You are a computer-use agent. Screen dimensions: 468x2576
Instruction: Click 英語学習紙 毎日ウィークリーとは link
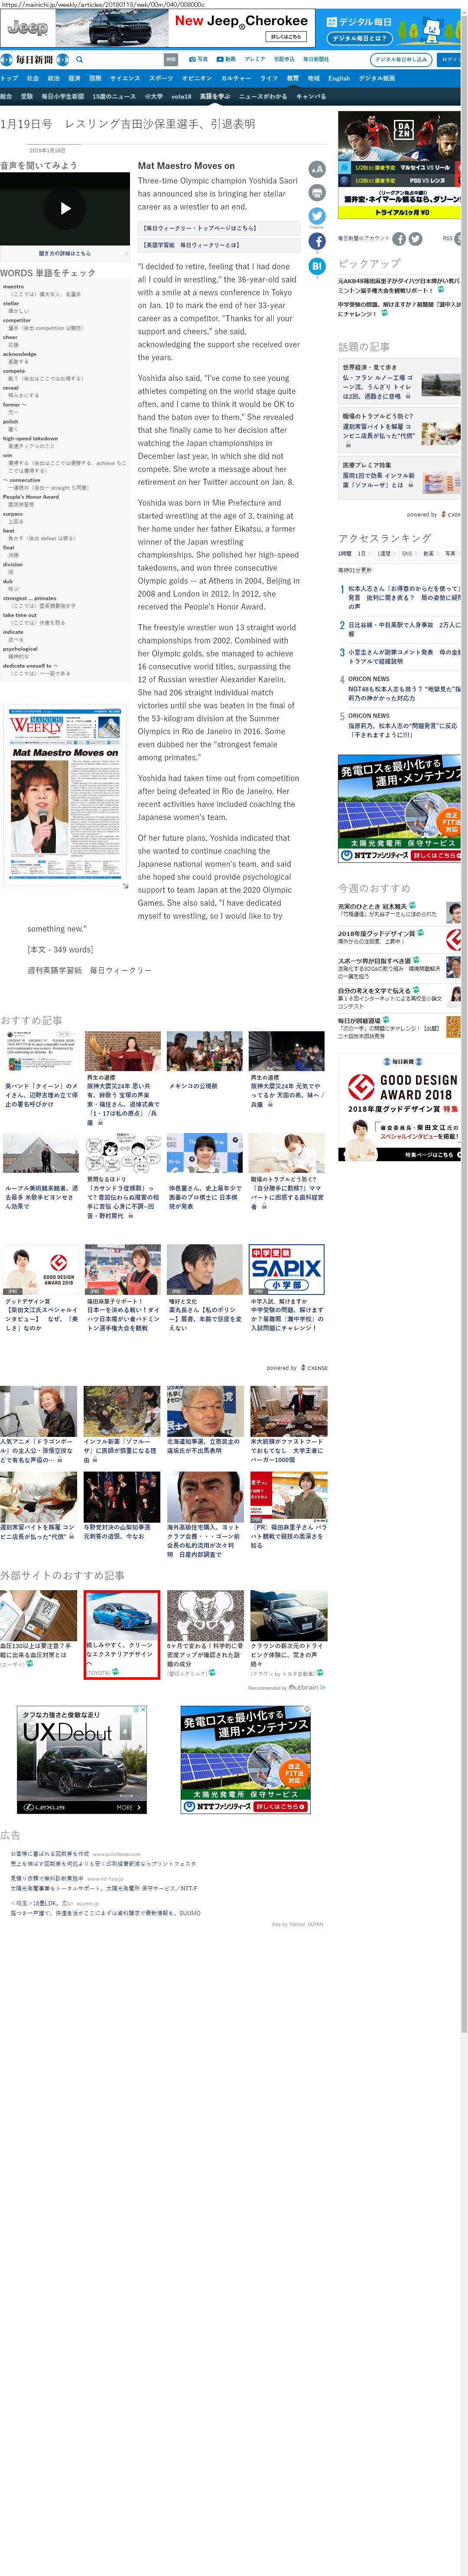point(219,245)
